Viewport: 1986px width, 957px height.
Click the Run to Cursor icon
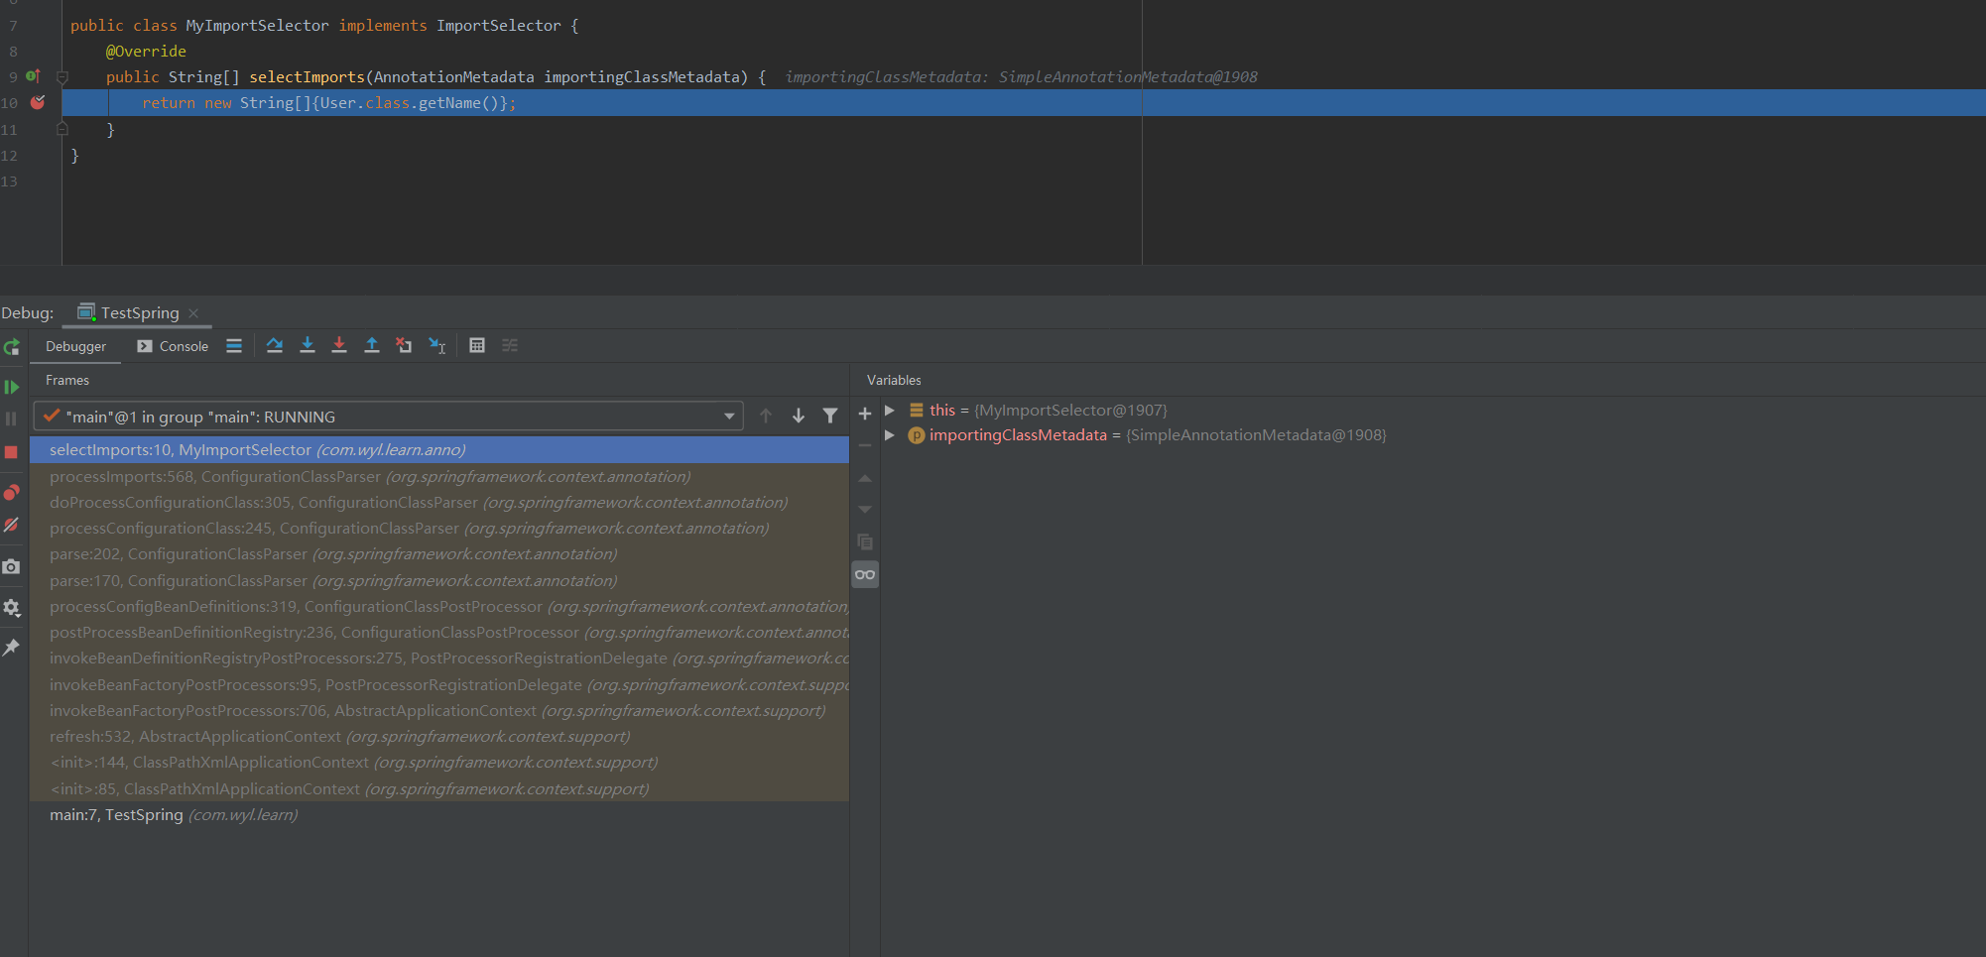tap(437, 345)
